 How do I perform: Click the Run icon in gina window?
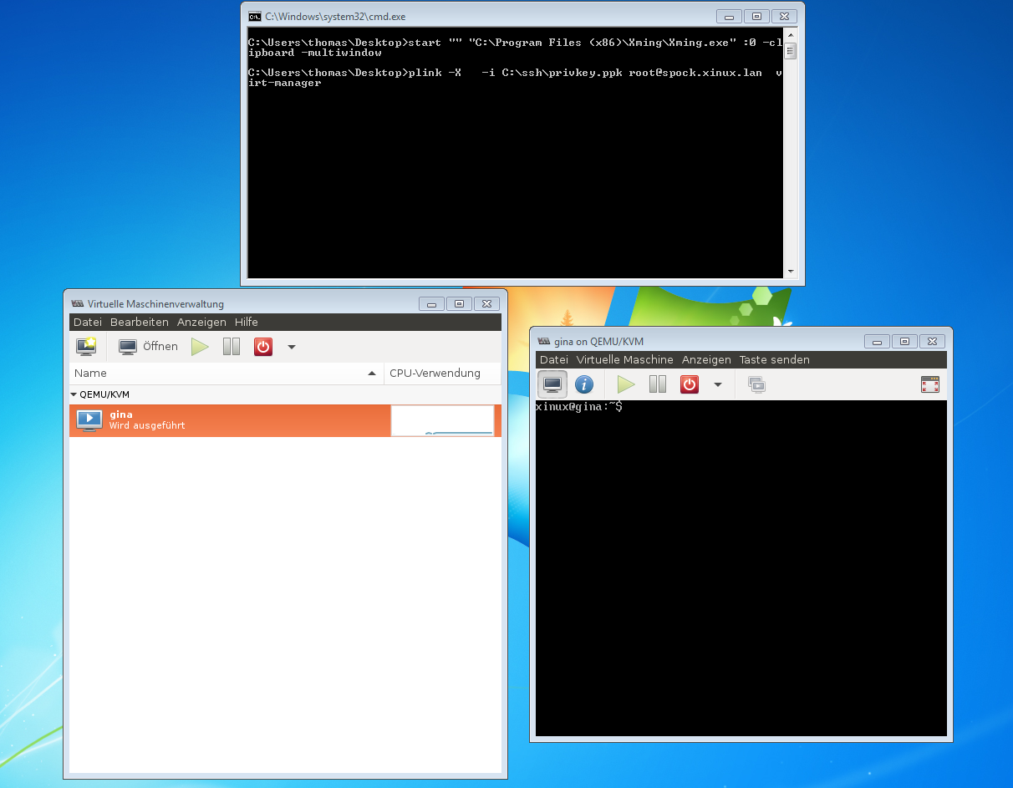(626, 384)
